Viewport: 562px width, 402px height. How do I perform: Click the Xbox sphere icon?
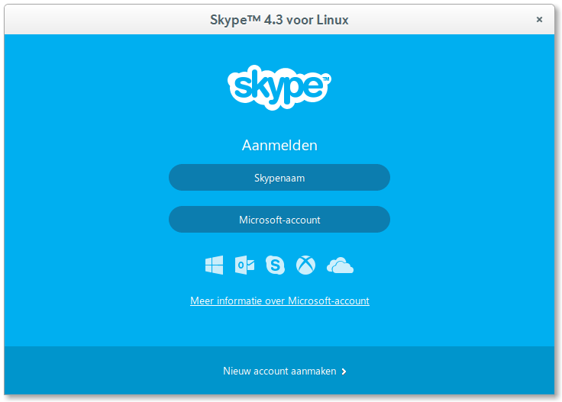click(x=305, y=265)
